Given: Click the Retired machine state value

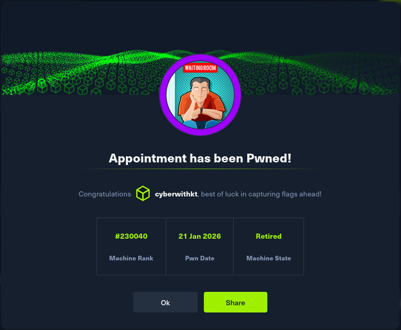Looking at the screenshot, I should tap(268, 236).
